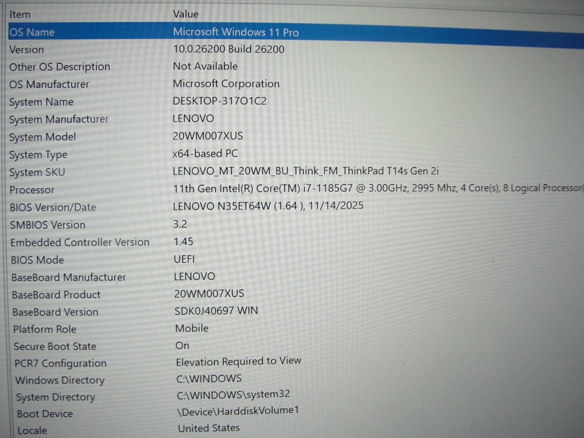Select value 10.0.26200 Build 26200
This screenshot has width=584, height=438.
point(228,49)
